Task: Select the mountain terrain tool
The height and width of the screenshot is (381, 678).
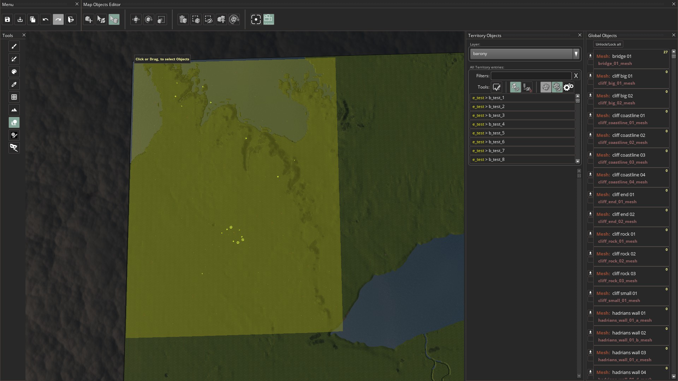Action: click(x=14, y=110)
